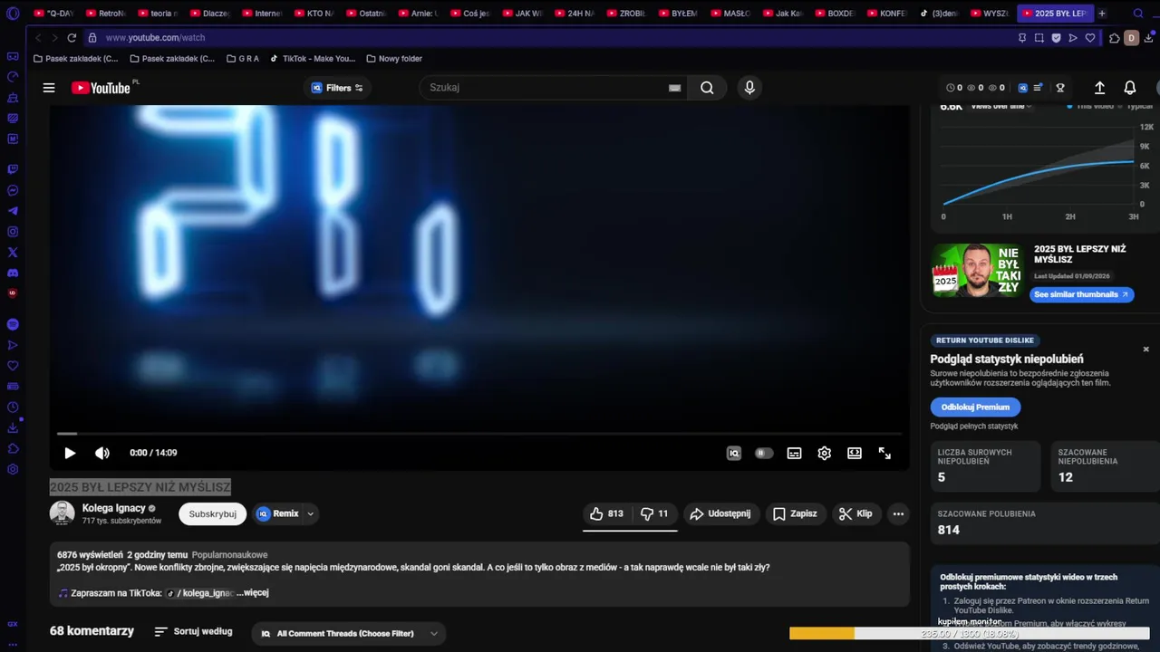
Task: Open browser downloads icon
Action: point(1148,38)
